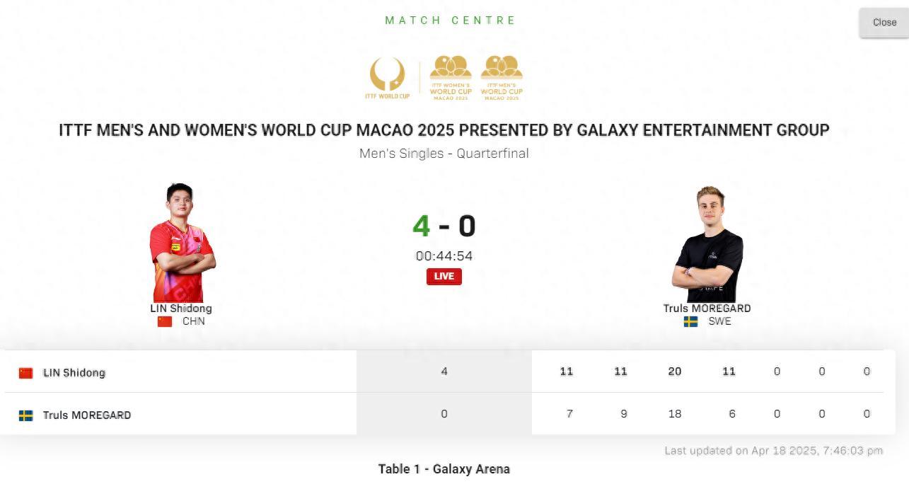Click Lin Shidong's third game score of 20

pyautogui.click(x=675, y=372)
